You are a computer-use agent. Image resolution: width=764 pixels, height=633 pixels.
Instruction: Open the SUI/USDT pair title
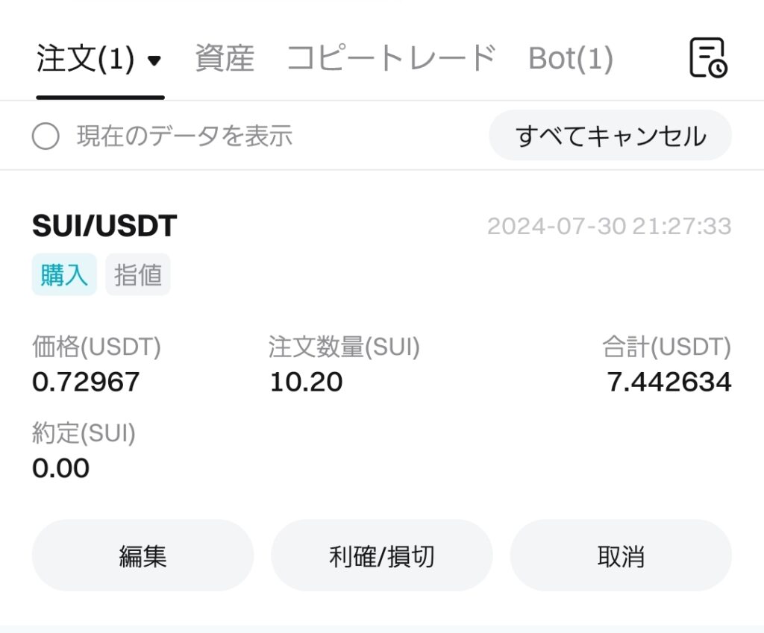[104, 226]
